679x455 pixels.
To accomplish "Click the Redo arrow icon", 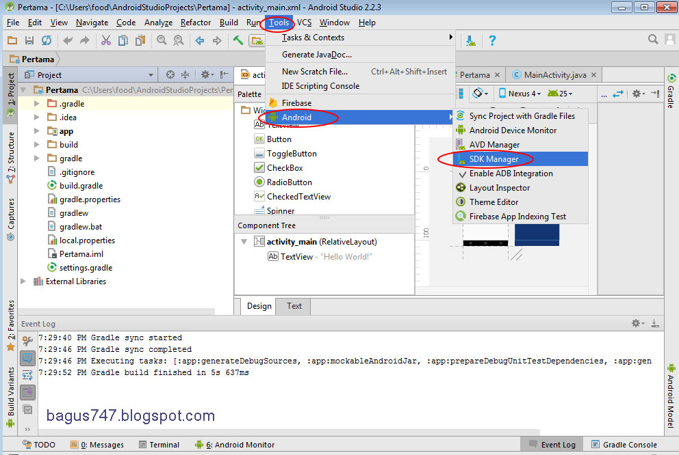I will tap(85, 40).
